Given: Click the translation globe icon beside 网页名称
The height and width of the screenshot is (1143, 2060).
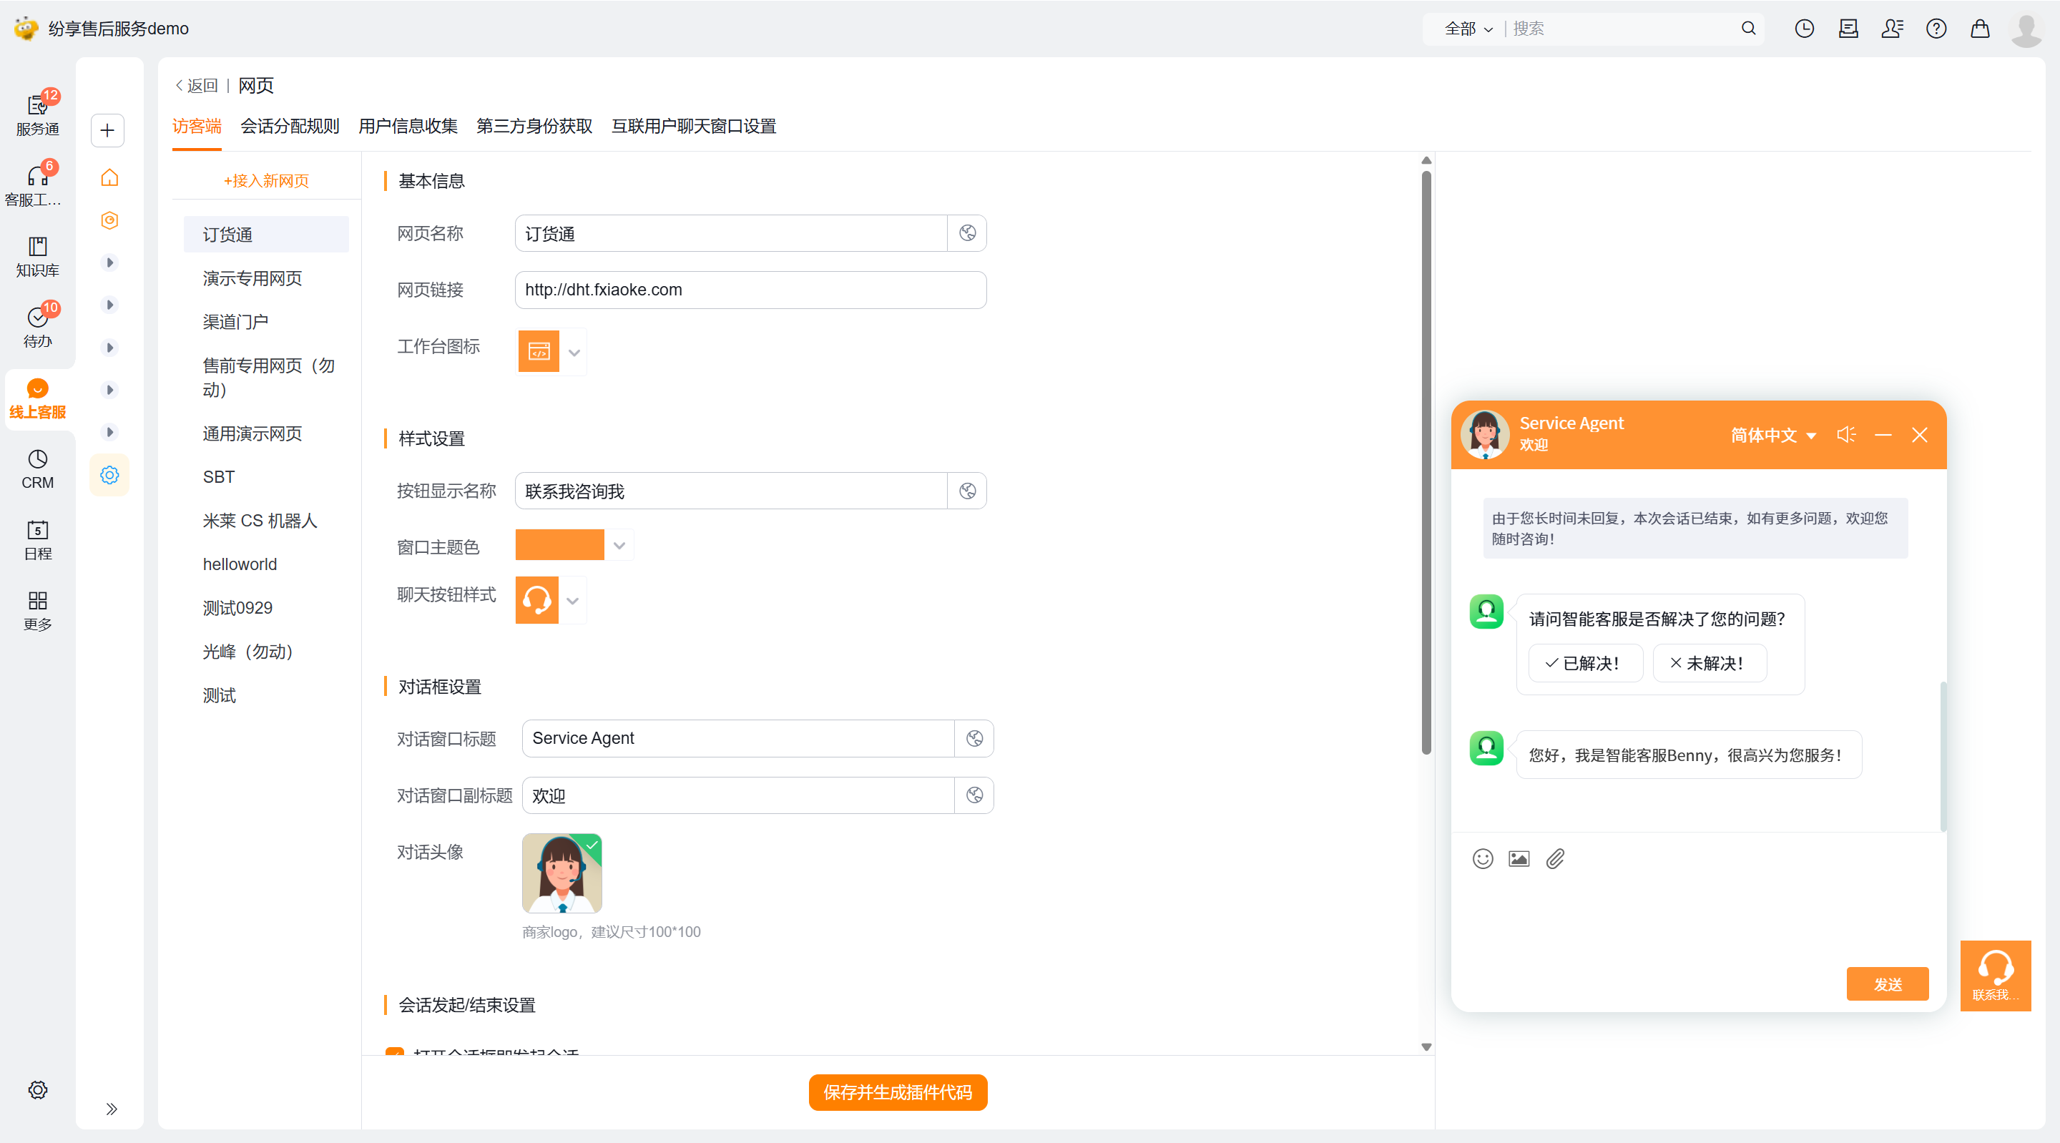Looking at the screenshot, I should click(967, 232).
